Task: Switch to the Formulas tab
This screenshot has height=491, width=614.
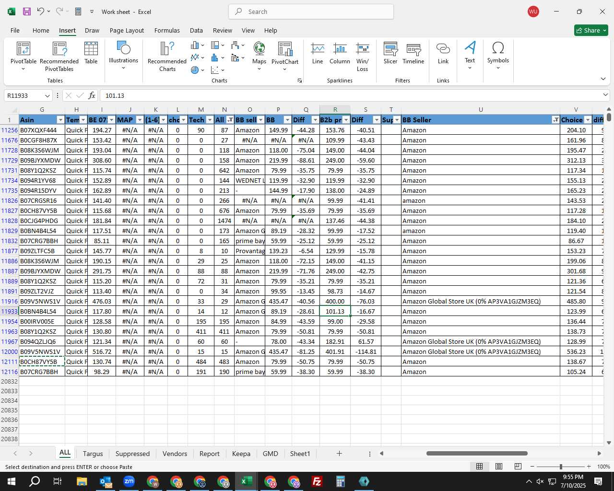Action: pos(167,30)
